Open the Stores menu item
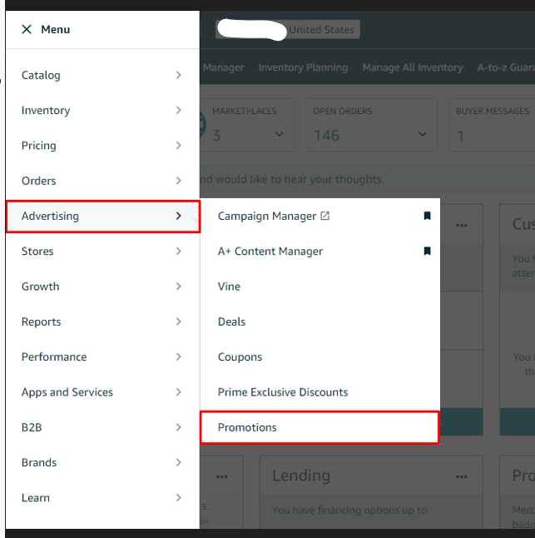 (102, 252)
